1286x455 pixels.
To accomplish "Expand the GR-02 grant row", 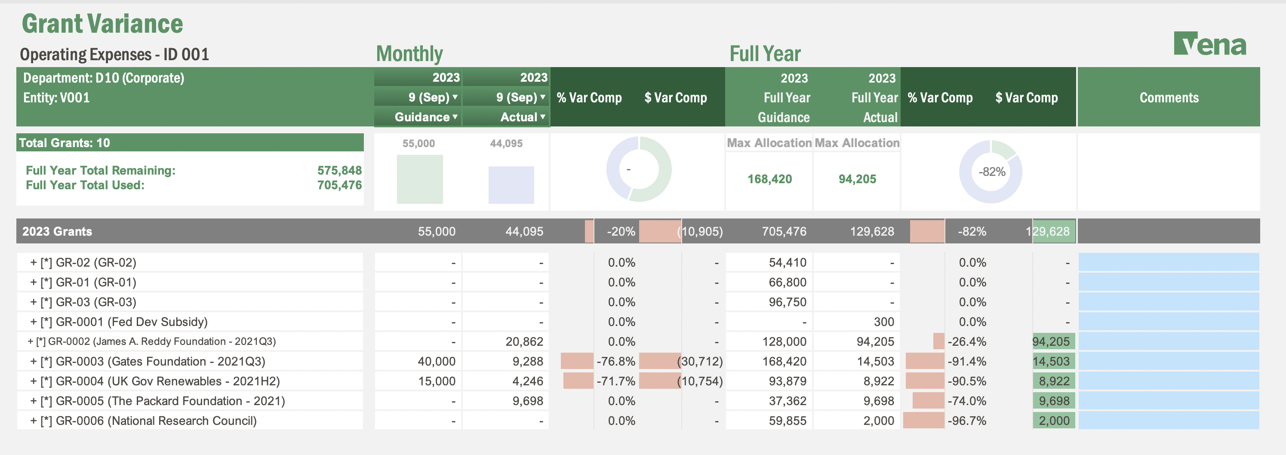I will pos(34,262).
